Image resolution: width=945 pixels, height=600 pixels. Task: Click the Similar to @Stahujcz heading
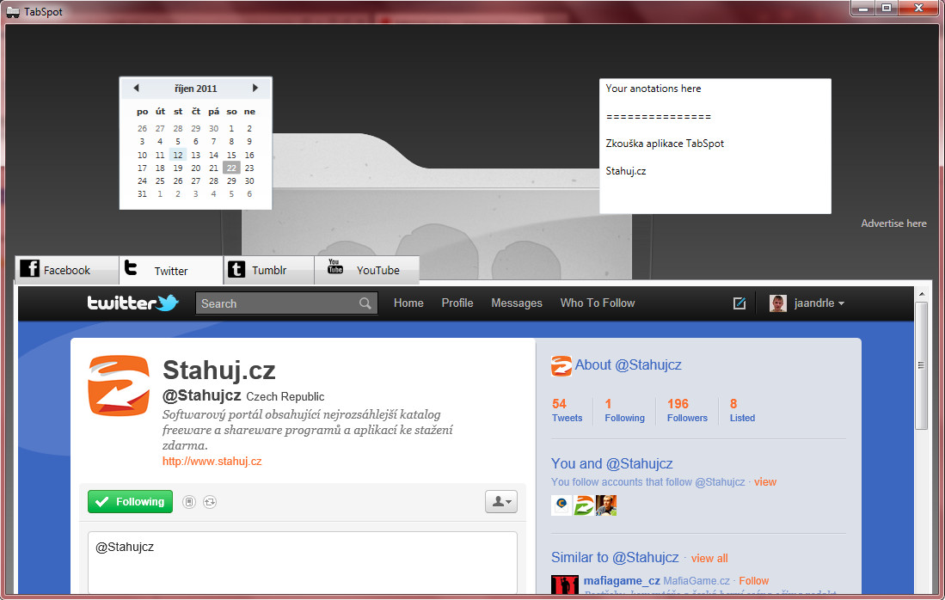coord(615,557)
